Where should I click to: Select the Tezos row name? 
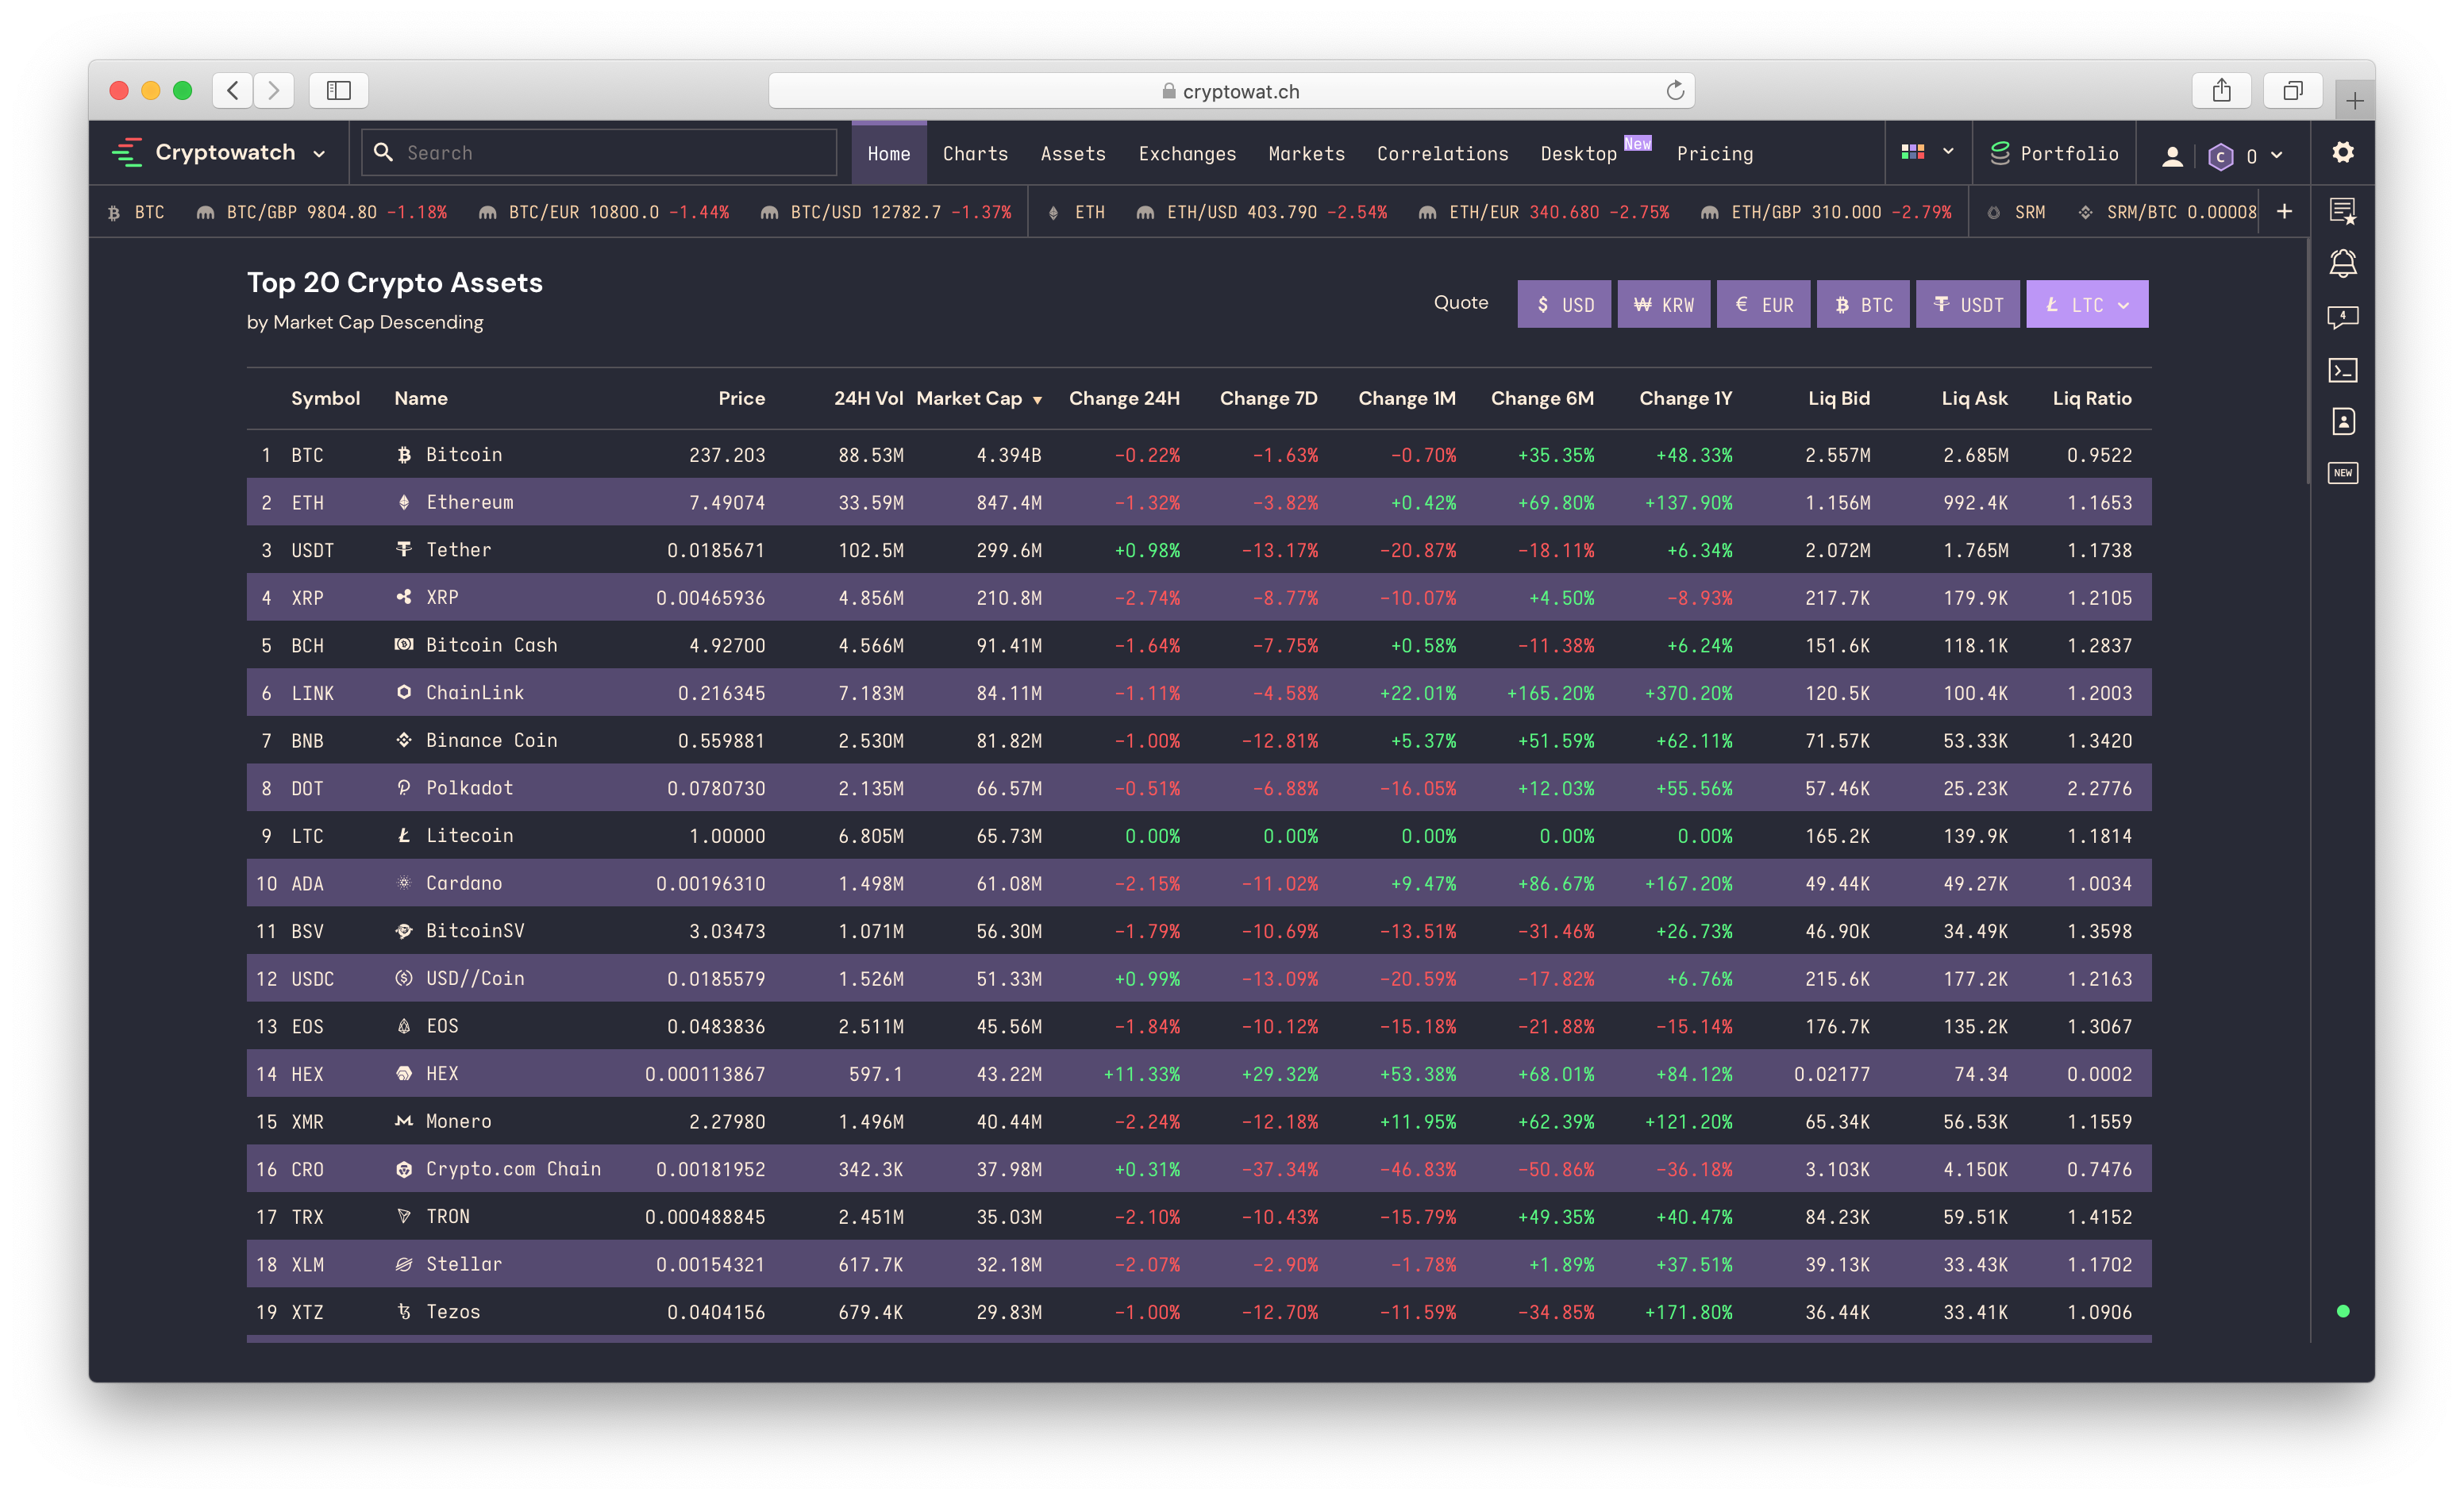coord(453,1312)
